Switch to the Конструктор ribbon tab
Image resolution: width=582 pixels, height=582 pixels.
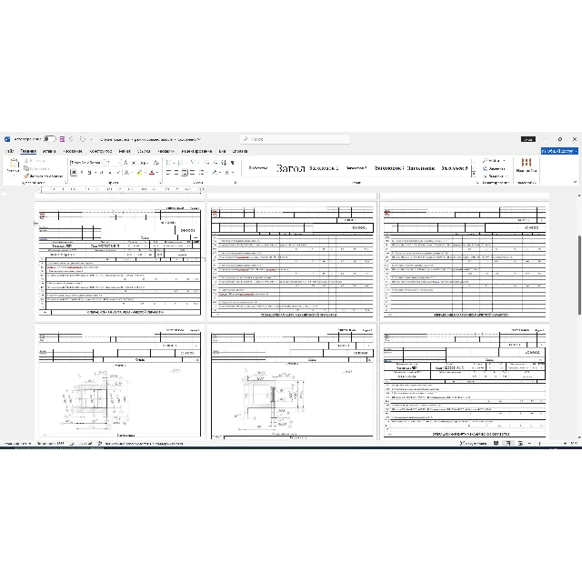point(101,151)
